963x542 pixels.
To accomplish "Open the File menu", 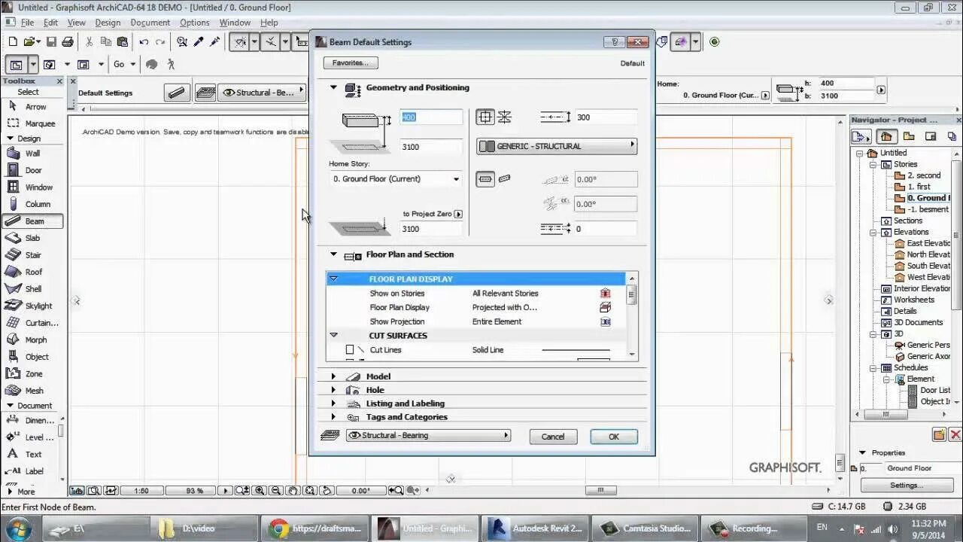I will pos(26,23).
